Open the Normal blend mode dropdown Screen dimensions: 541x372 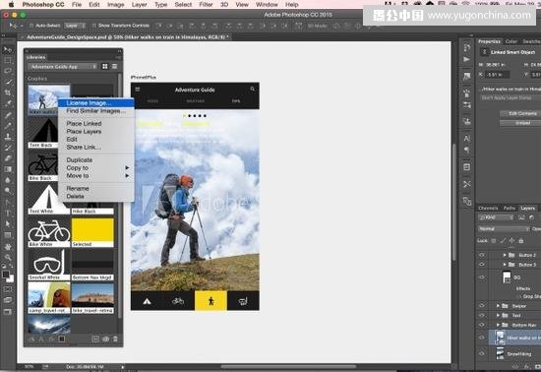(504, 228)
